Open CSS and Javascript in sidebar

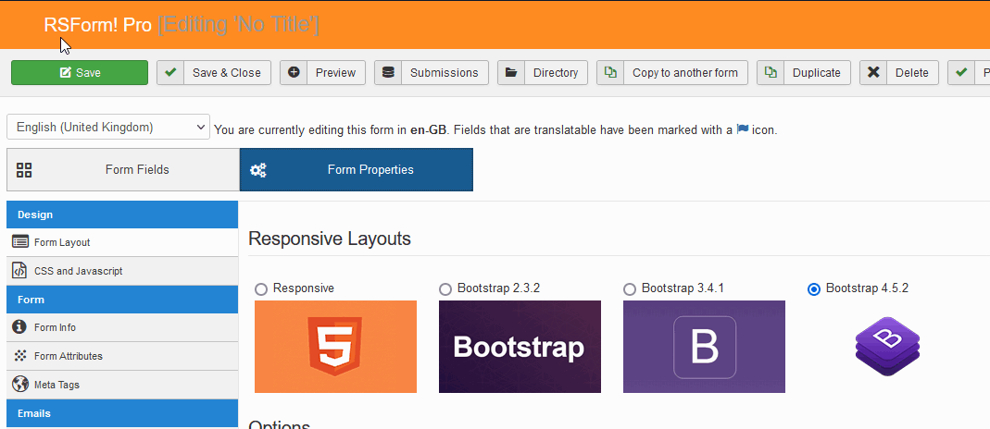tap(78, 271)
